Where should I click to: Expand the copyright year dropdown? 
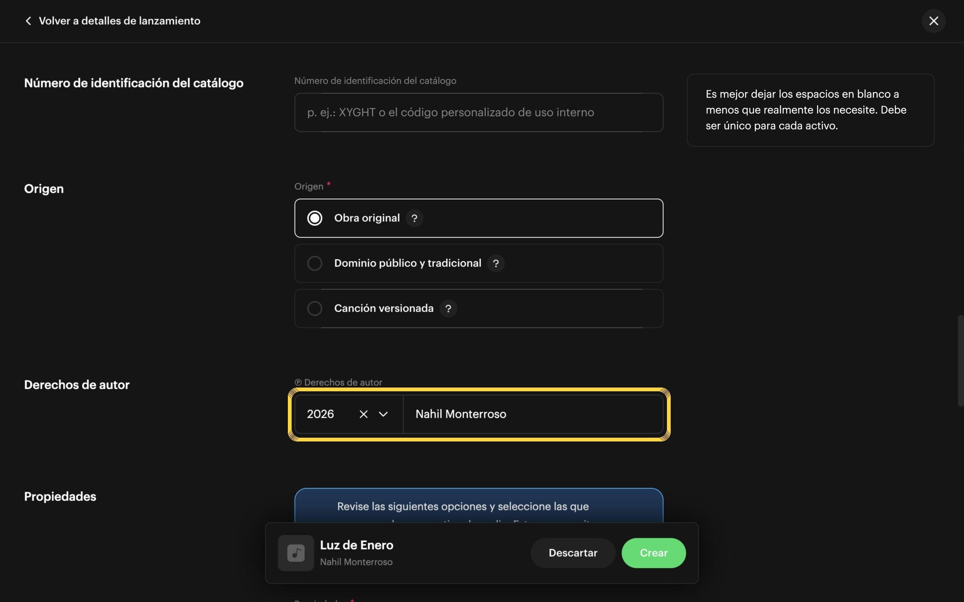tap(383, 414)
